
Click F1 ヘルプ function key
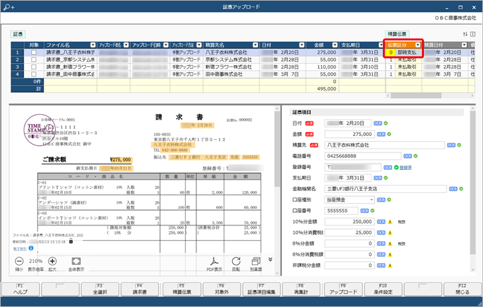click(x=21, y=290)
